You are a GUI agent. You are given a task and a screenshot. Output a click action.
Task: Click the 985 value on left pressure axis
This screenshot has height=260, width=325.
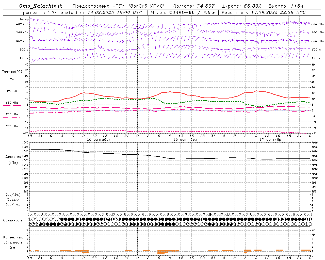tap(25, 191)
